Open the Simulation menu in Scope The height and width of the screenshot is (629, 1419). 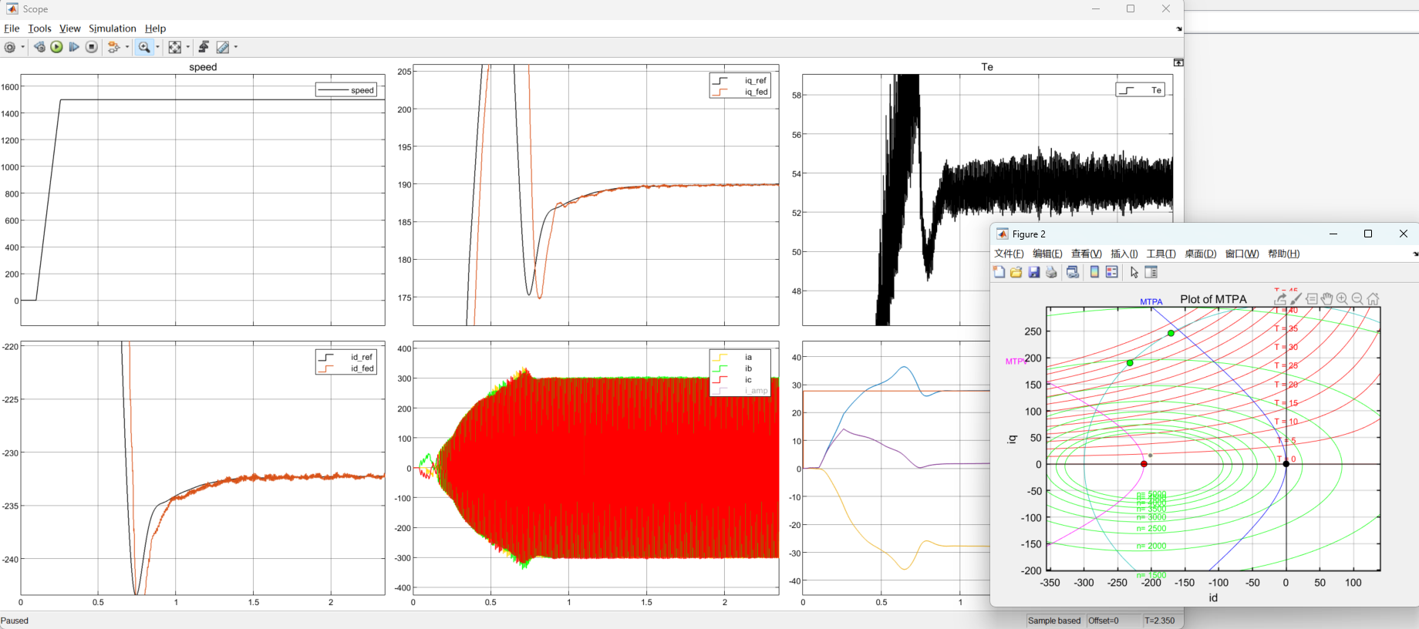[112, 29]
